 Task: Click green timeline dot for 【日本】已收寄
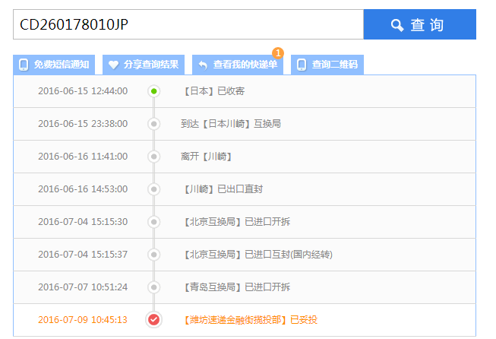153,91
